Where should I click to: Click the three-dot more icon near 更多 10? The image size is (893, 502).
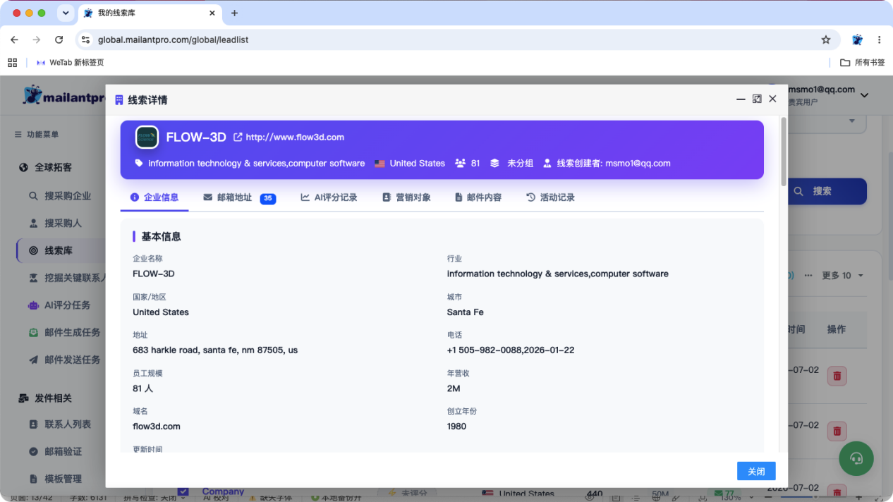(x=808, y=275)
